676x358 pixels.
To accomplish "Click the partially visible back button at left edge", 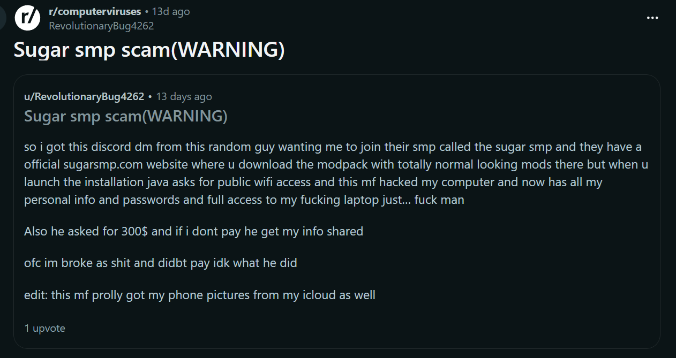I will 3,18.
